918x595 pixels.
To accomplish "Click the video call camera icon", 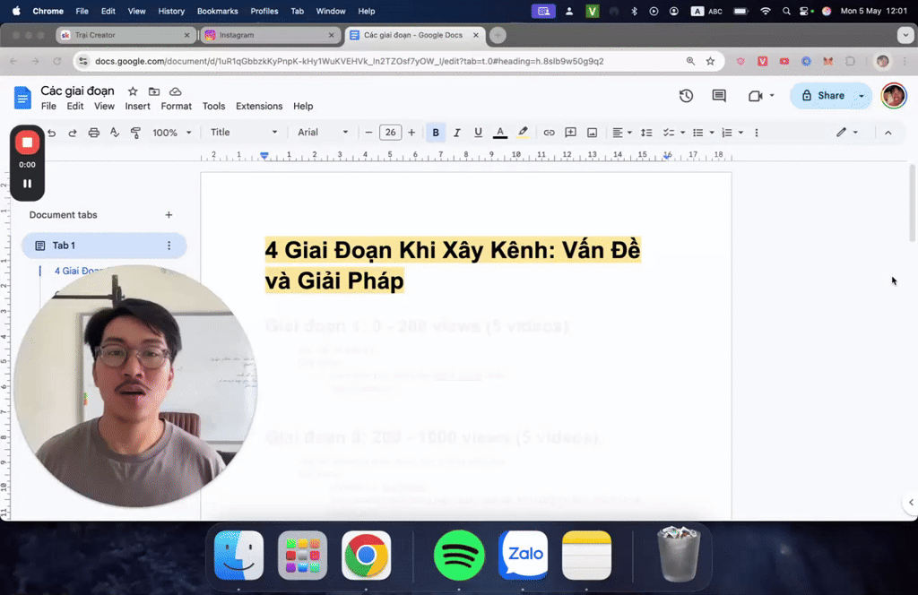I will tap(755, 96).
